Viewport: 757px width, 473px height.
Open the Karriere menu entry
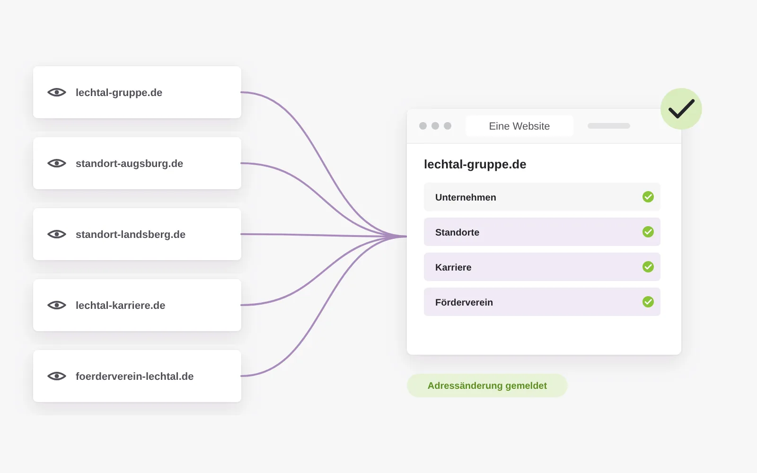[542, 267]
